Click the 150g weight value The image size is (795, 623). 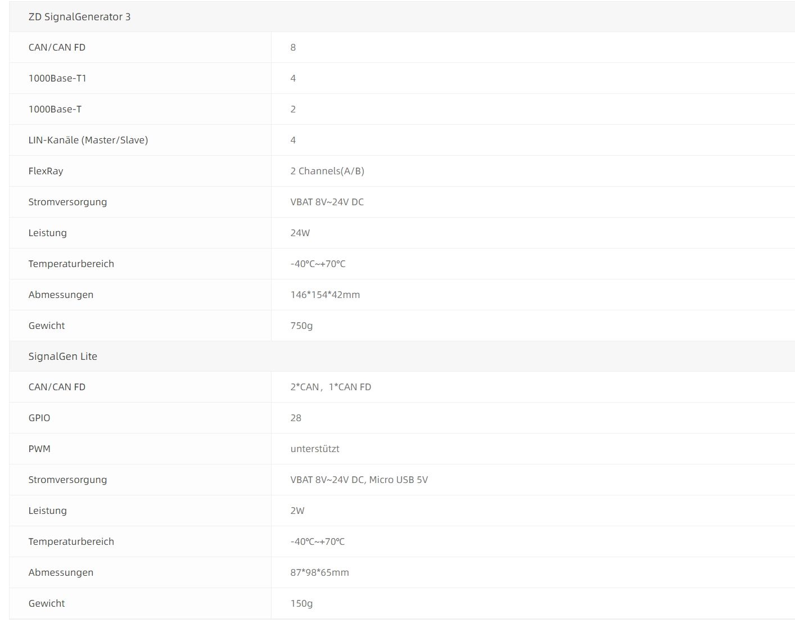(x=301, y=603)
